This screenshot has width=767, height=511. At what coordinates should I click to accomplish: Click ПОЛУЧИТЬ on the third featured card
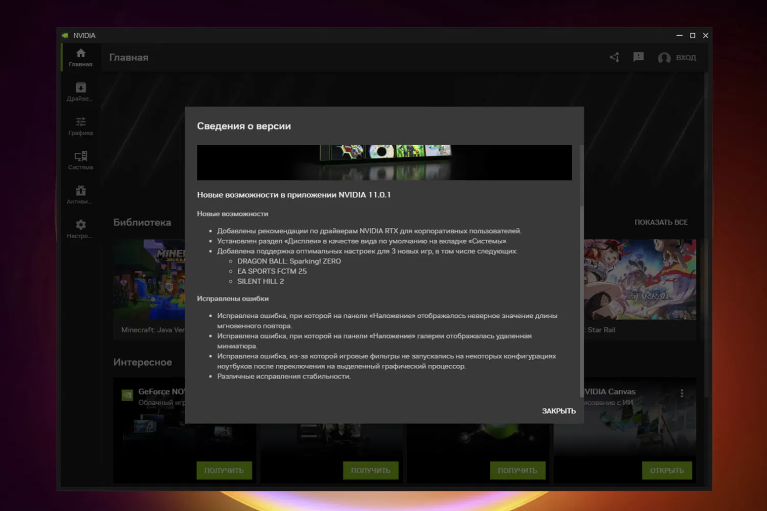[x=517, y=470]
